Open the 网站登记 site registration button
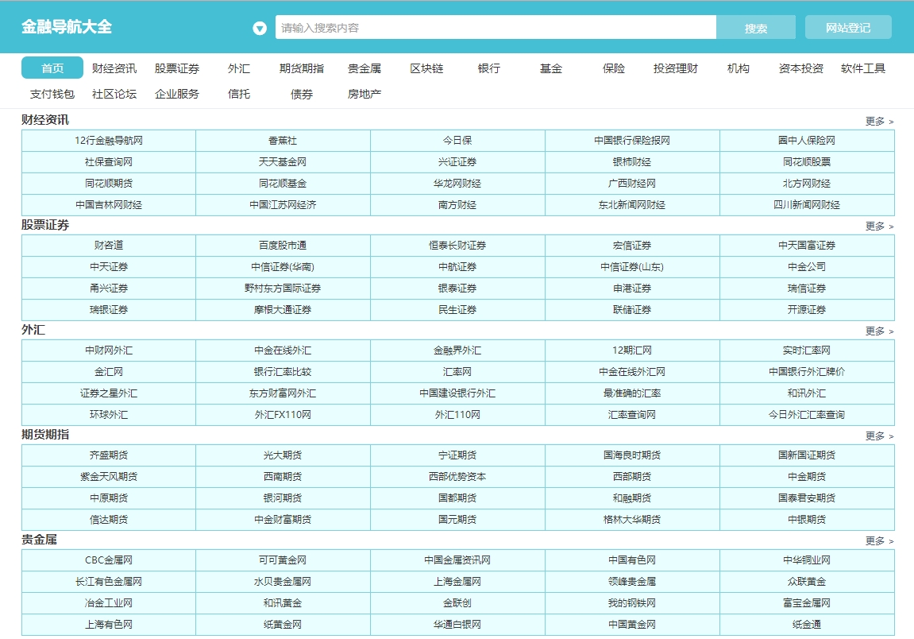Screen dimensions: 914x639 point(847,28)
